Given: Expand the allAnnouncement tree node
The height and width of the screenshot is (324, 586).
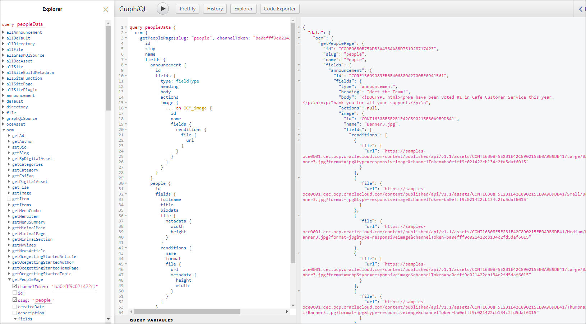Looking at the screenshot, I should tap(3, 32).
